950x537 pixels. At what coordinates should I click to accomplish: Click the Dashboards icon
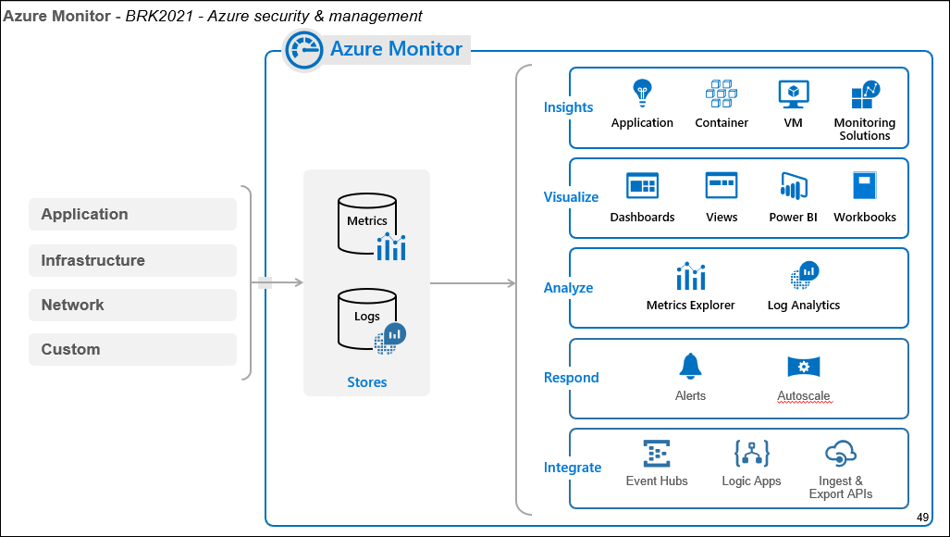642,185
